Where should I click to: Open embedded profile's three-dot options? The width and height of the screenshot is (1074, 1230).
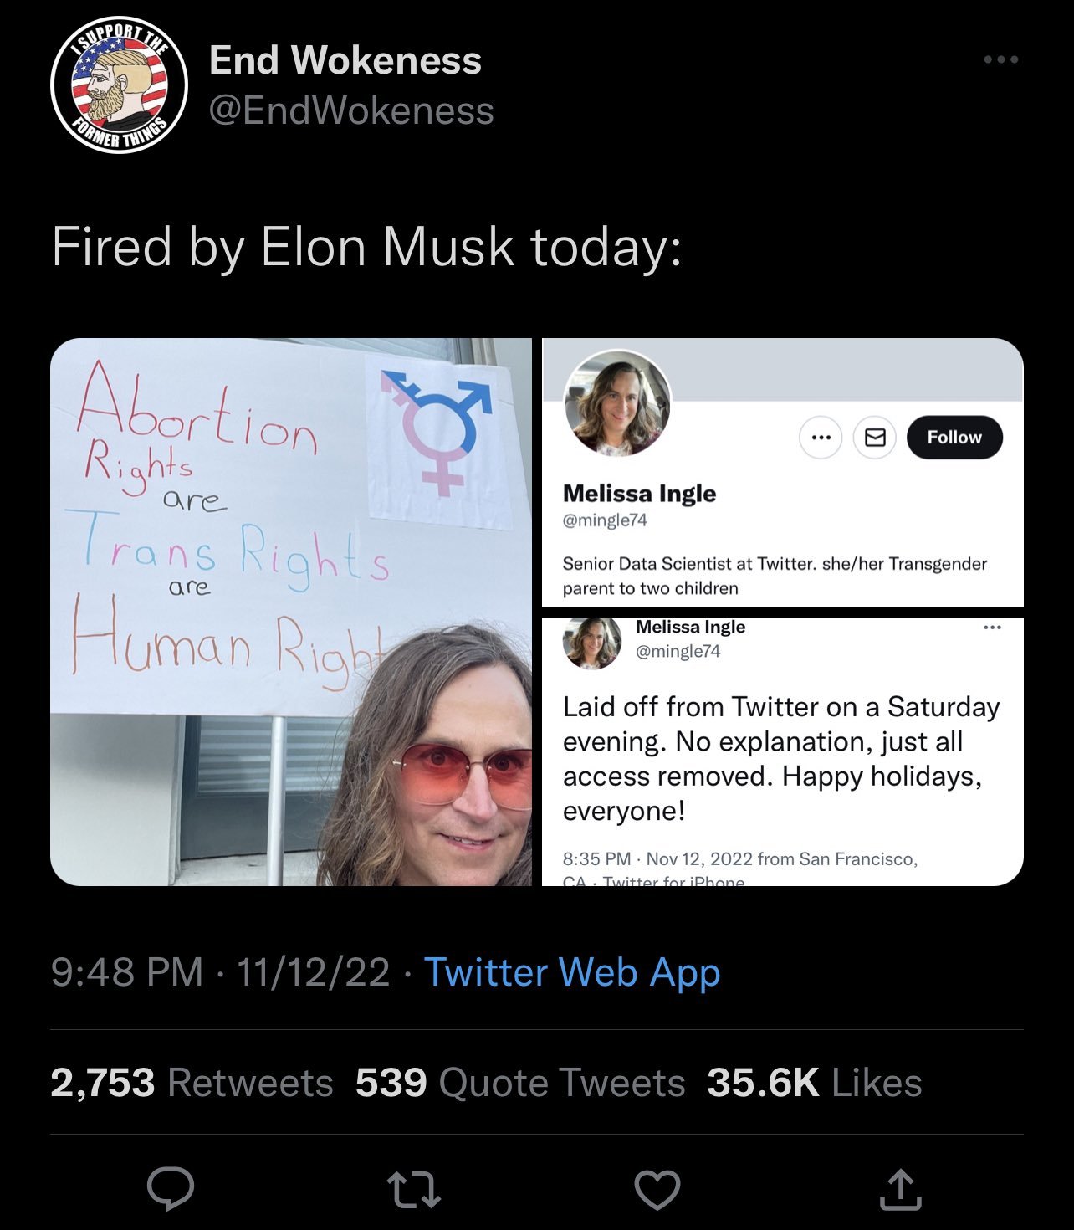821,438
